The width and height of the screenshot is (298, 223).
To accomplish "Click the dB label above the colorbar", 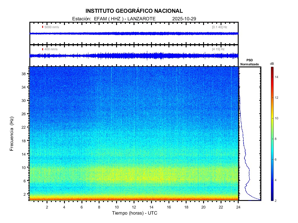I will [x=272, y=63].
